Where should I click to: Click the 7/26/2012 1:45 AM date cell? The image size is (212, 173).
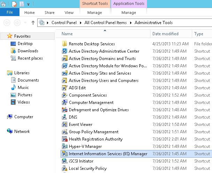coord(170,153)
